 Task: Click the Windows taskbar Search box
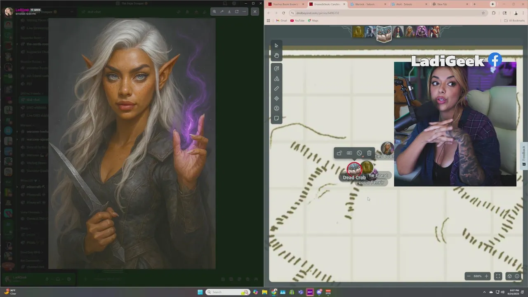[x=229, y=292]
